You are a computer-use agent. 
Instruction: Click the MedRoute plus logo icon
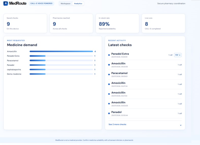6,4
